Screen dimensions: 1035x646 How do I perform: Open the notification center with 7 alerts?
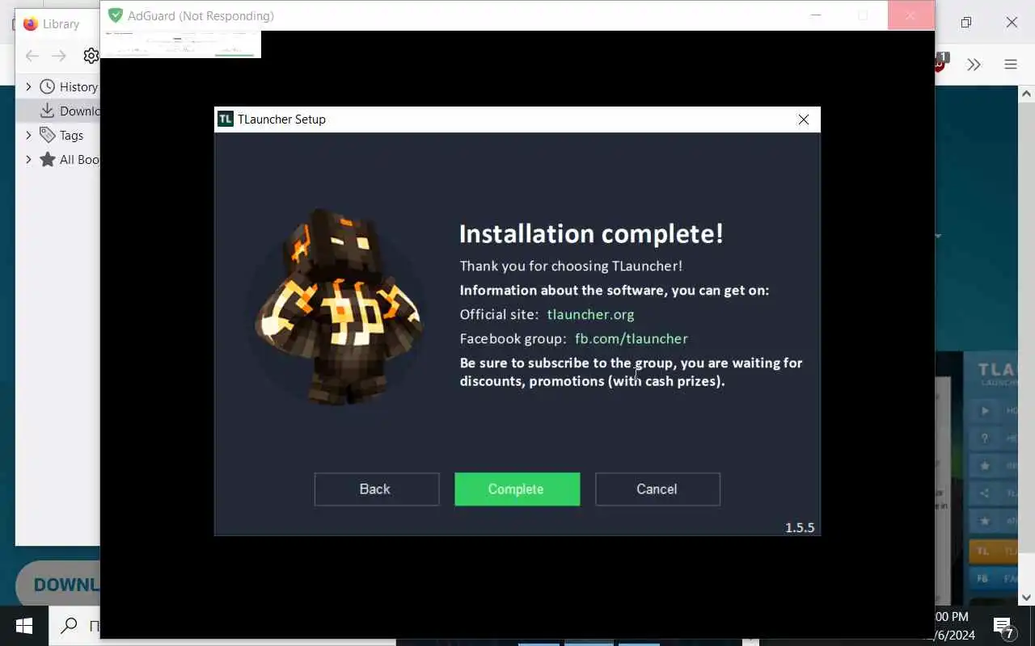[x=1003, y=627]
